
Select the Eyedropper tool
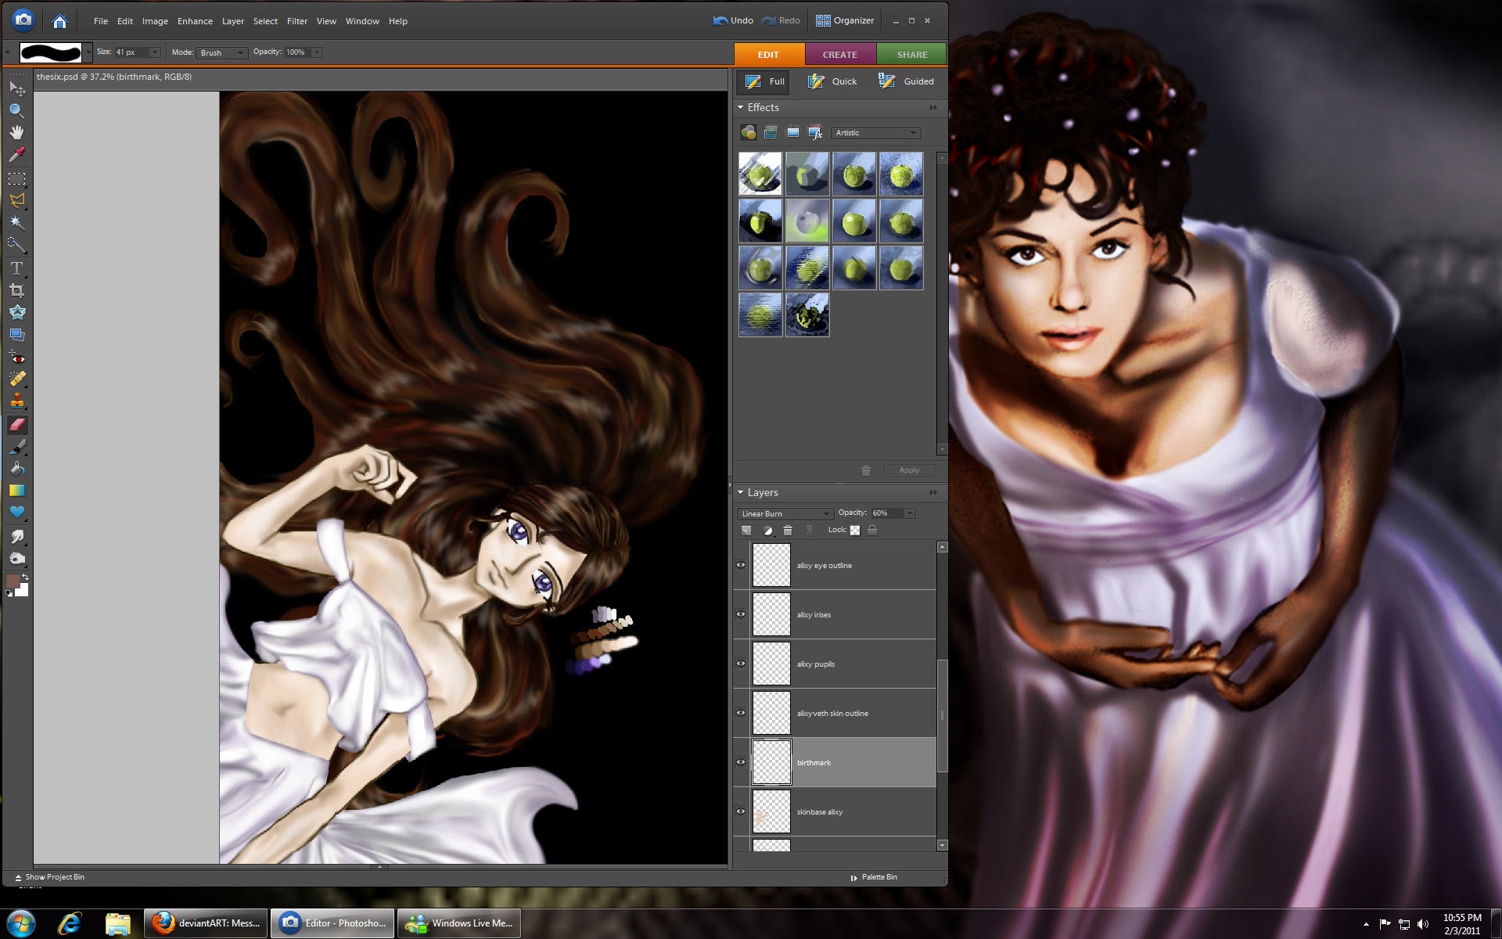coord(17,154)
